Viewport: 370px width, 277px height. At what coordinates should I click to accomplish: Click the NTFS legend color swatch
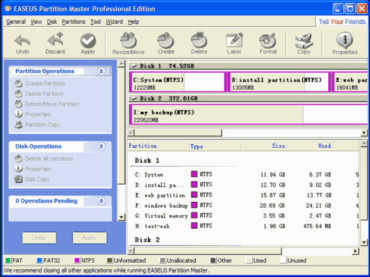point(77,260)
